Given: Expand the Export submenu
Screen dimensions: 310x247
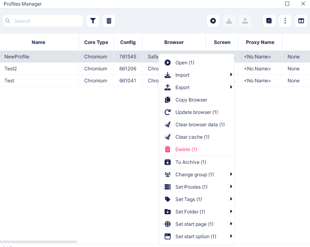Looking at the screenshot, I should pos(197,87).
